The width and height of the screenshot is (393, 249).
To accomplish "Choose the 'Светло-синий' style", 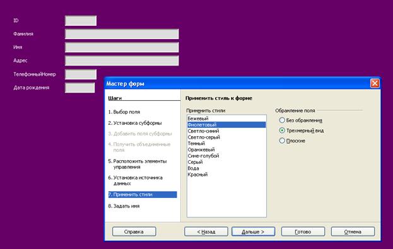I will click(226, 131).
